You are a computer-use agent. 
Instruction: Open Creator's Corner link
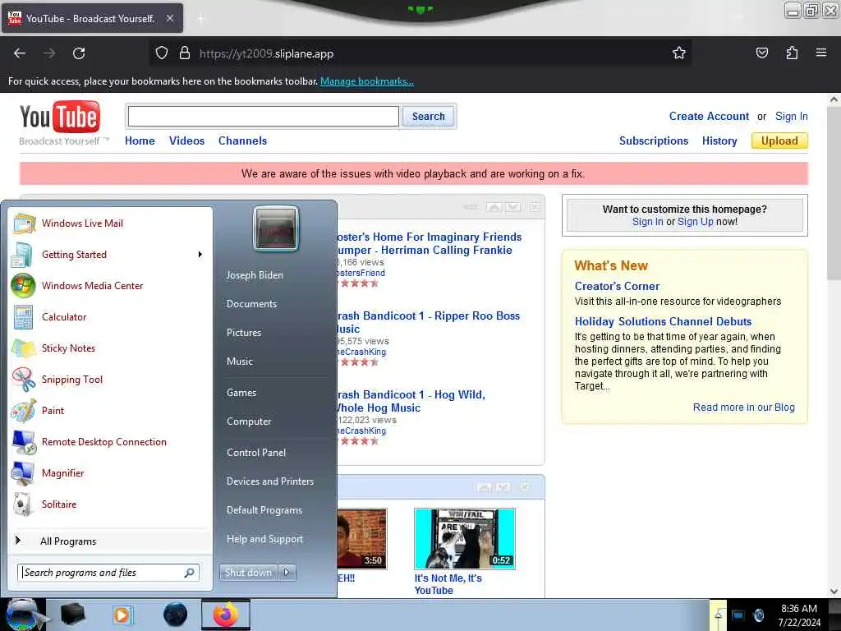(x=617, y=286)
